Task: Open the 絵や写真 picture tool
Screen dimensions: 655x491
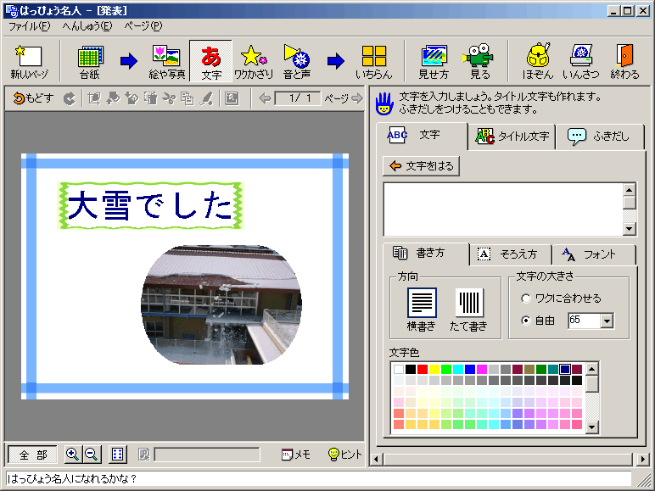Action: (x=166, y=61)
